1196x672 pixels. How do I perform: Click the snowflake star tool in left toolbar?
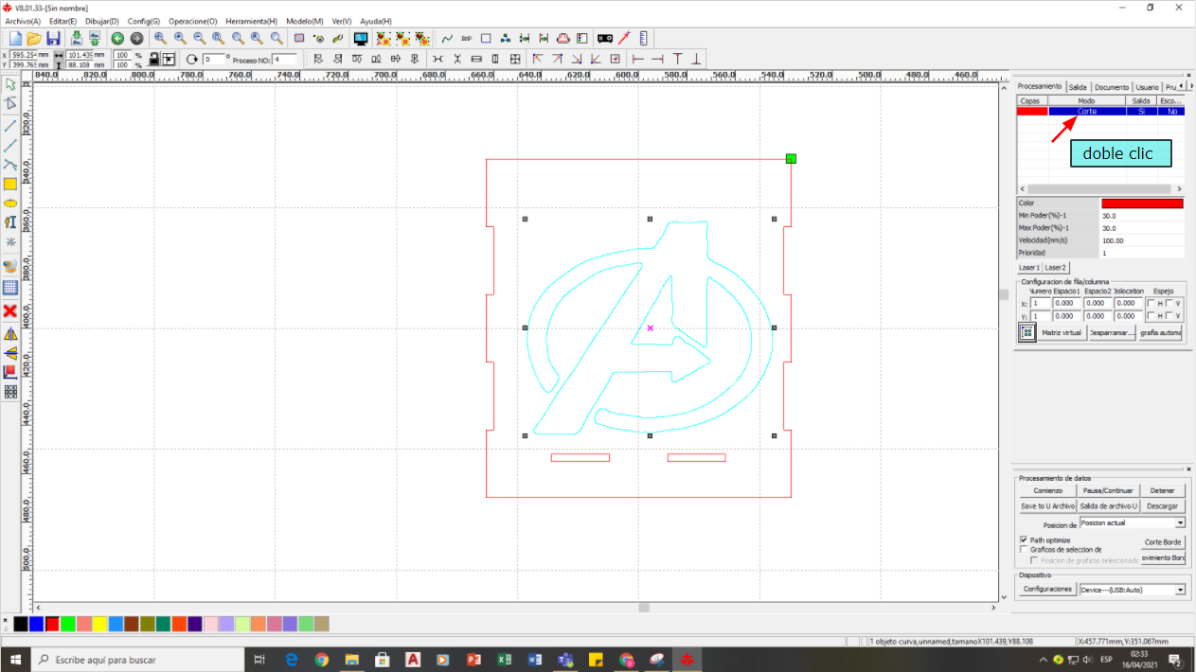[10, 241]
